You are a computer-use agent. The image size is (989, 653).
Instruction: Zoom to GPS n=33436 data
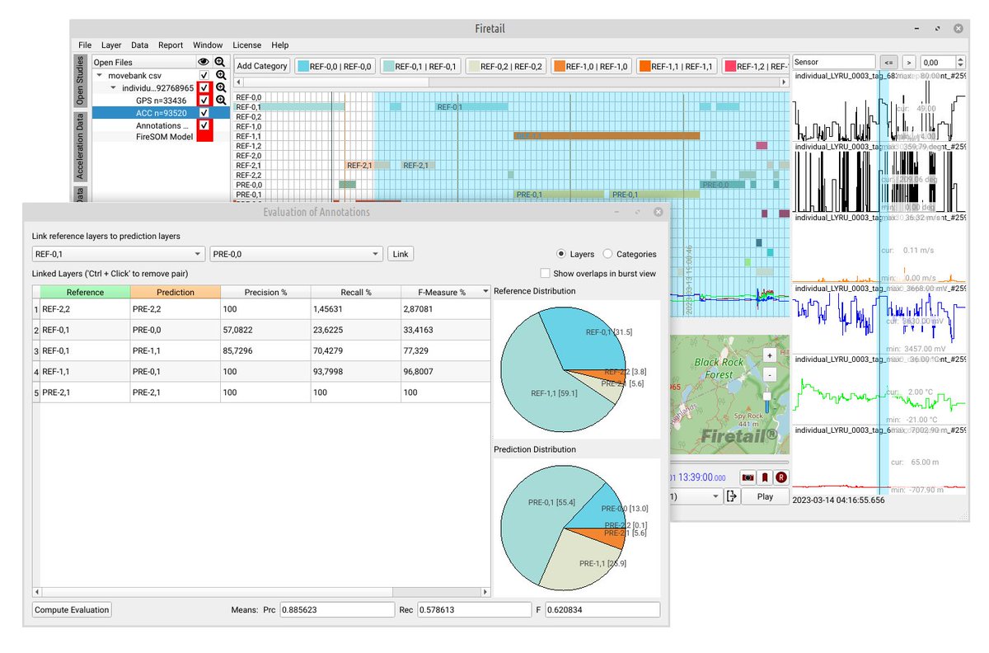(220, 100)
